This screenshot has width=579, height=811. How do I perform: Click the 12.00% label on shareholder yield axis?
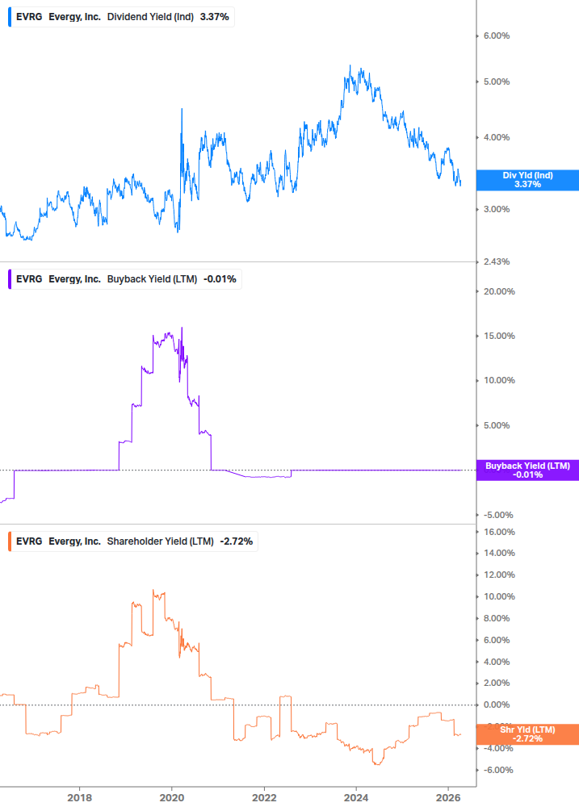(x=499, y=575)
